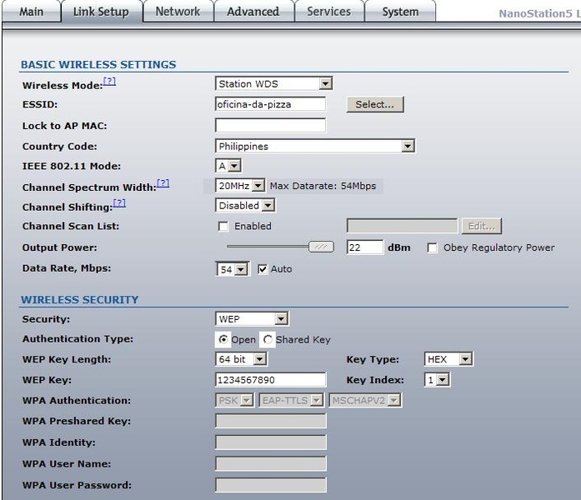
Task: Open the Link Setup tab
Action: coord(101,12)
